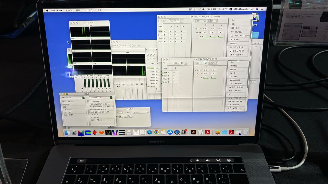The height and width of the screenshot is (184, 328).
Task: Open 14140000-2 出 output dropdown
Action: click(x=100, y=98)
